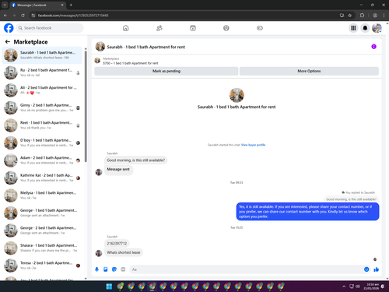389x292 pixels.
Task: Open the Kathrine Kat conversation
Action: click(x=42, y=178)
